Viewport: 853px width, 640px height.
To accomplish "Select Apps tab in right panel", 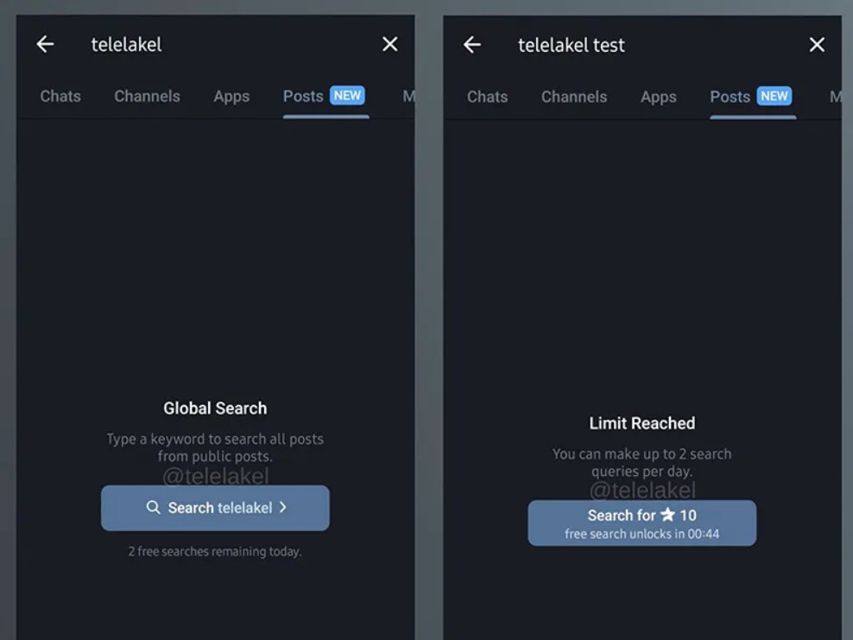I will pyautogui.click(x=658, y=97).
